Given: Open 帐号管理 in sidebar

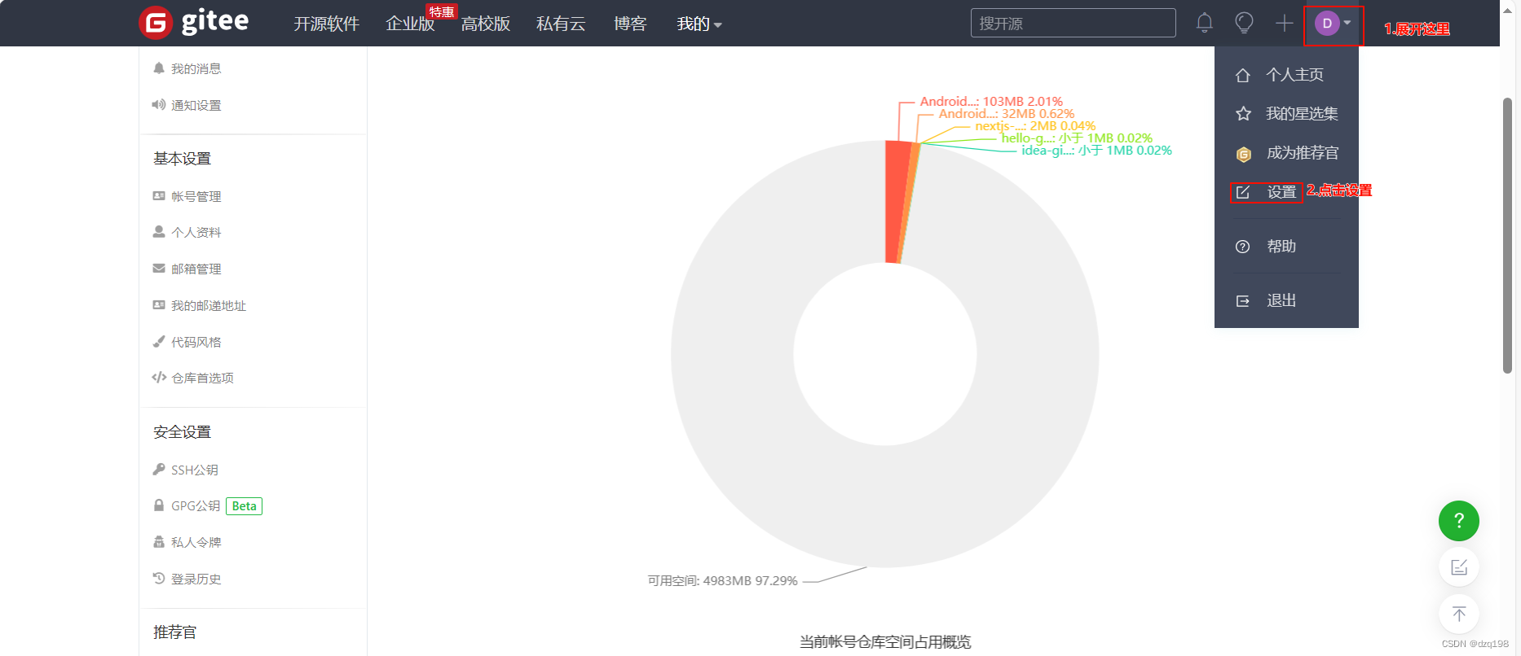Looking at the screenshot, I should [196, 196].
